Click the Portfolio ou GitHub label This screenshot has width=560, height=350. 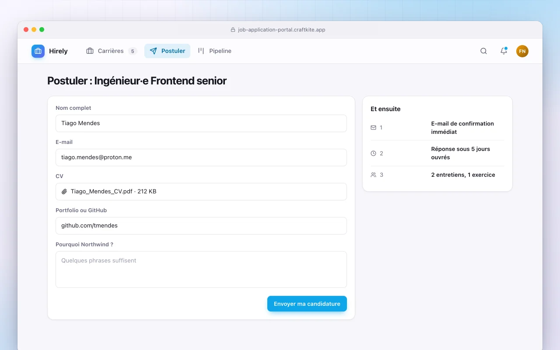[x=81, y=210]
